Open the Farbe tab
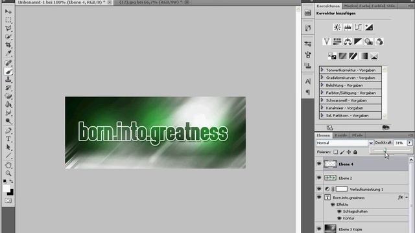This screenshot has width=415, height=233. point(364,6)
